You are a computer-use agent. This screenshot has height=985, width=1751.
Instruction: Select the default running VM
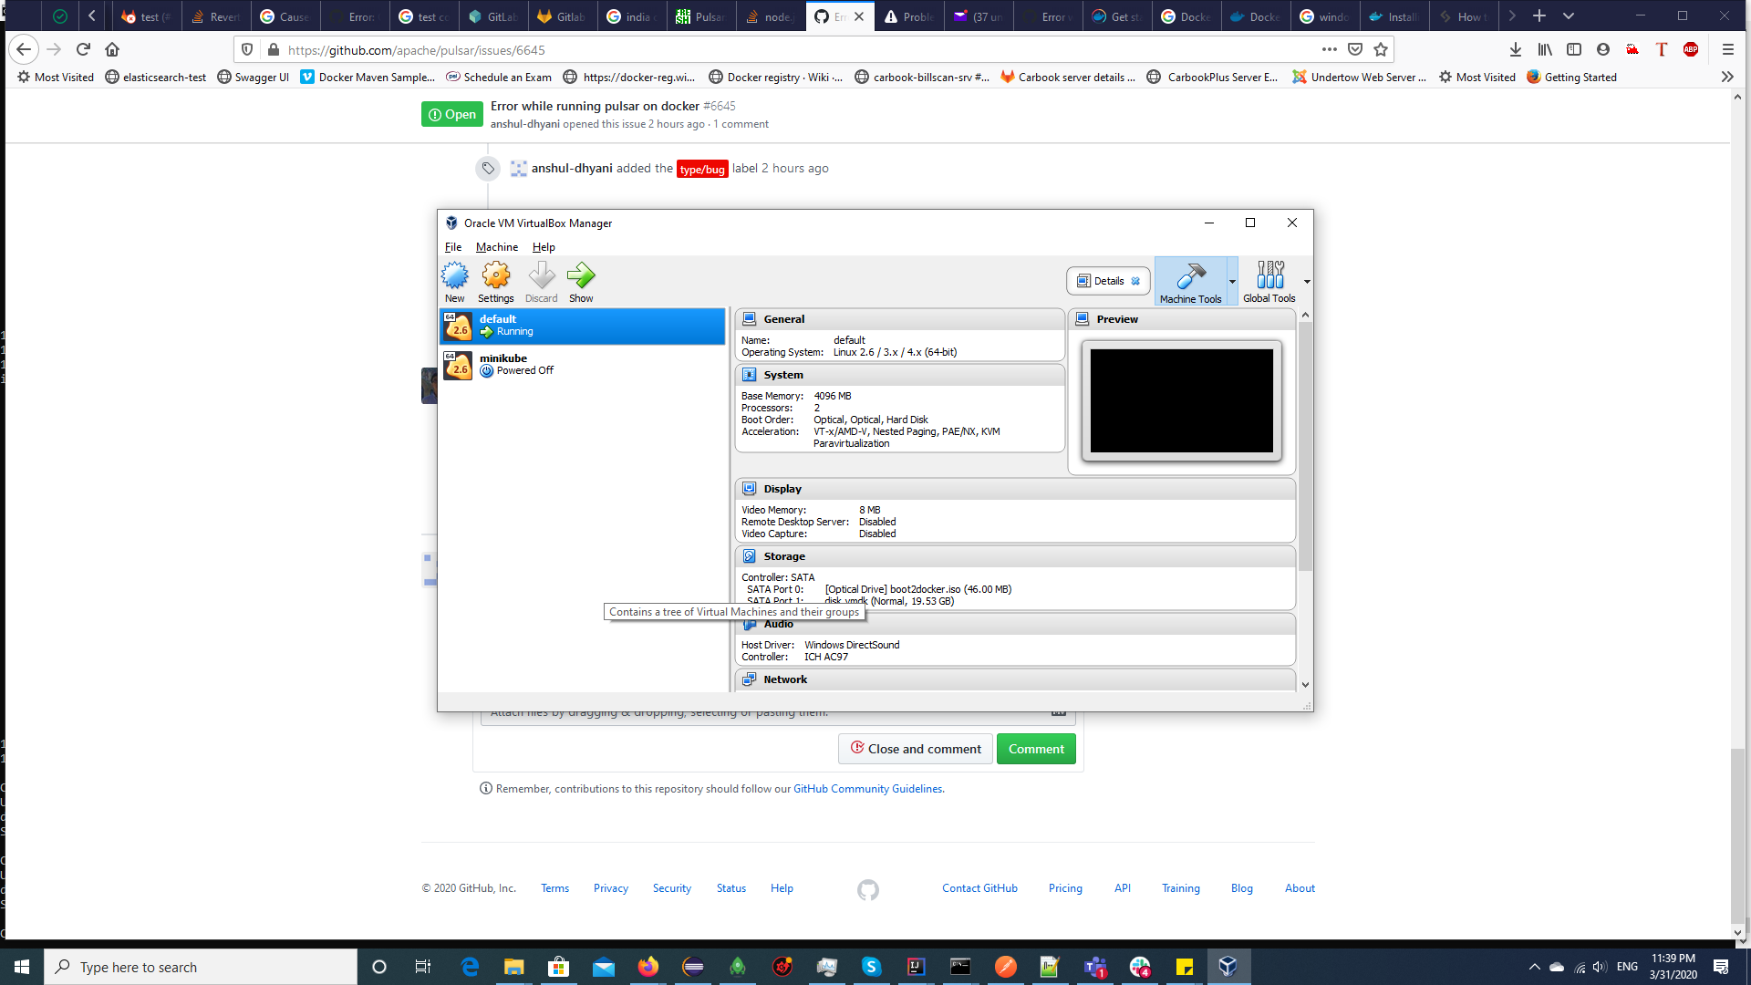click(582, 326)
